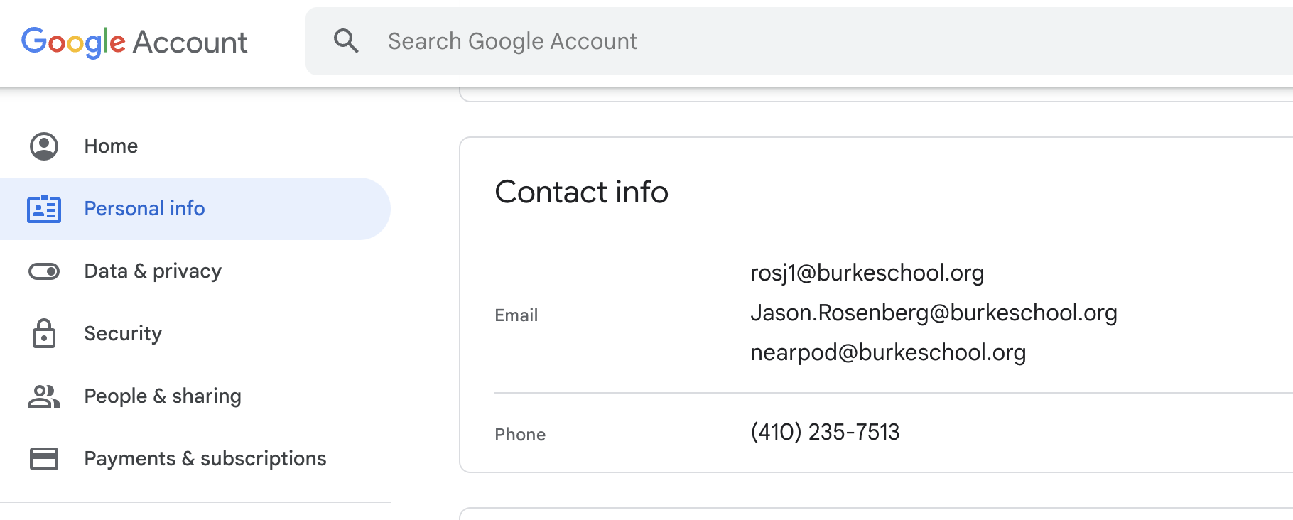This screenshot has width=1293, height=520.
Task: Click the magnifying glass search icon
Action: [346, 41]
